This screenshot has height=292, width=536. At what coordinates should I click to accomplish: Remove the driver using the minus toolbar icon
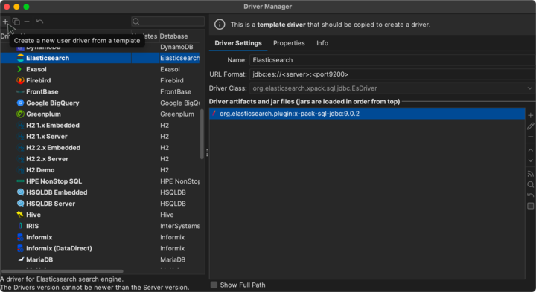(x=27, y=22)
